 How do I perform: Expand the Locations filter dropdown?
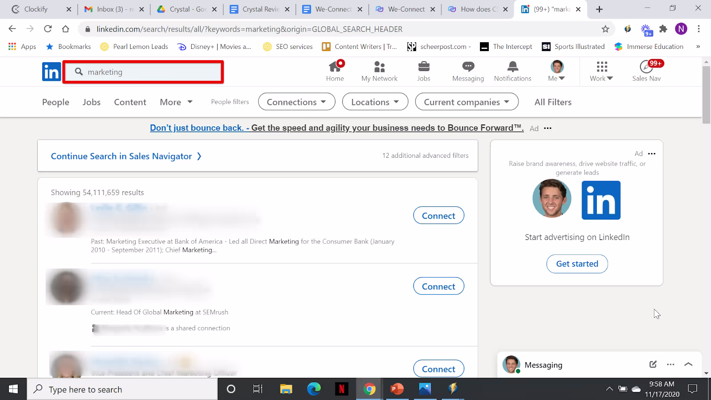(x=375, y=102)
